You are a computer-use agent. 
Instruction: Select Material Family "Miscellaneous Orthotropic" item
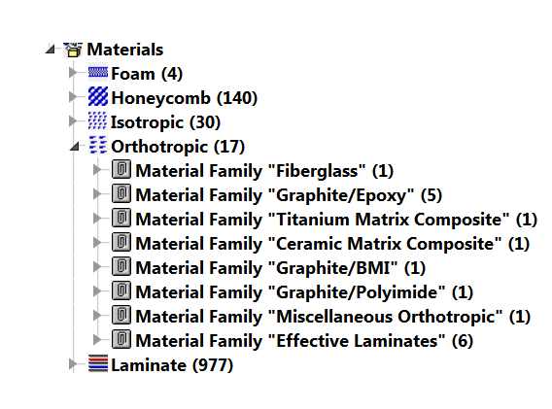tap(333, 317)
